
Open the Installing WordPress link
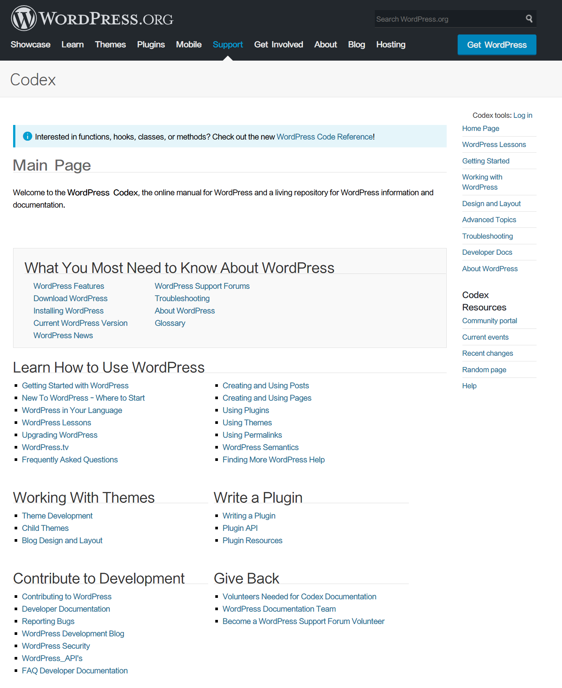pos(69,311)
